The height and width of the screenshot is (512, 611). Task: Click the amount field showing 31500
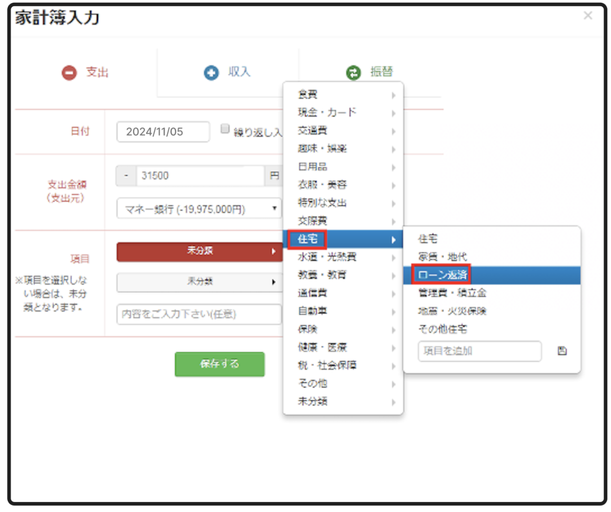200,176
